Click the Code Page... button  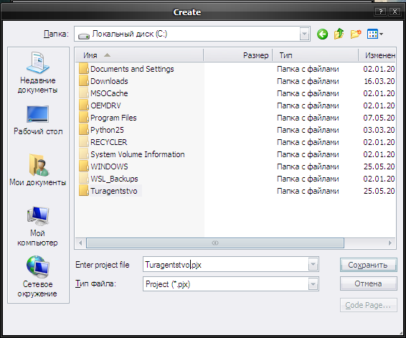[368, 305]
